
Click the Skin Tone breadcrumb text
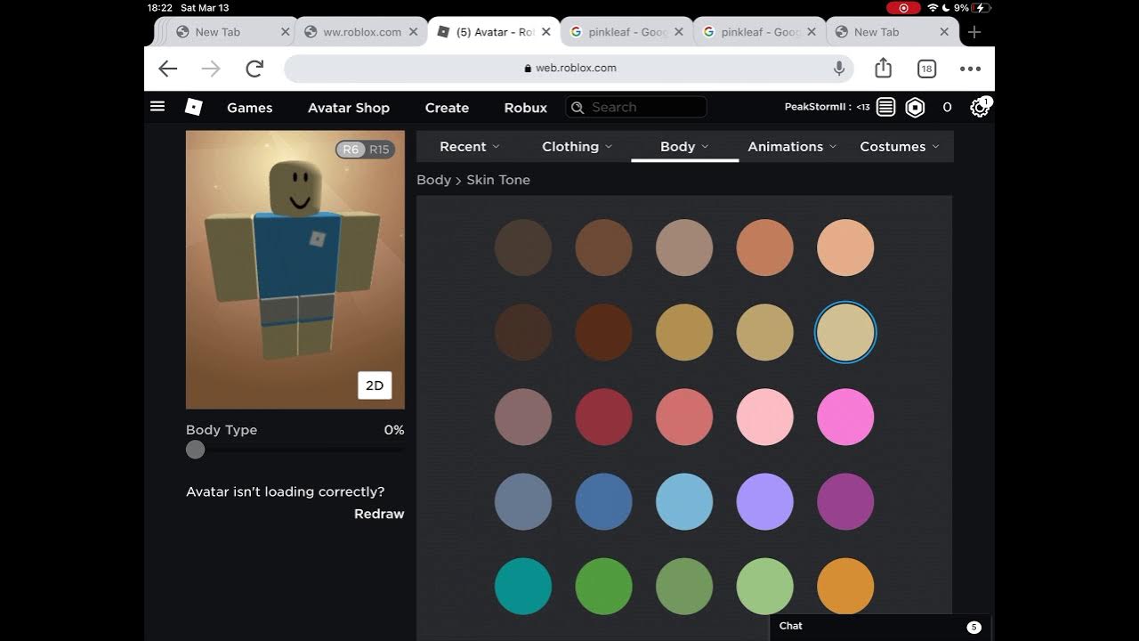(498, 180)
